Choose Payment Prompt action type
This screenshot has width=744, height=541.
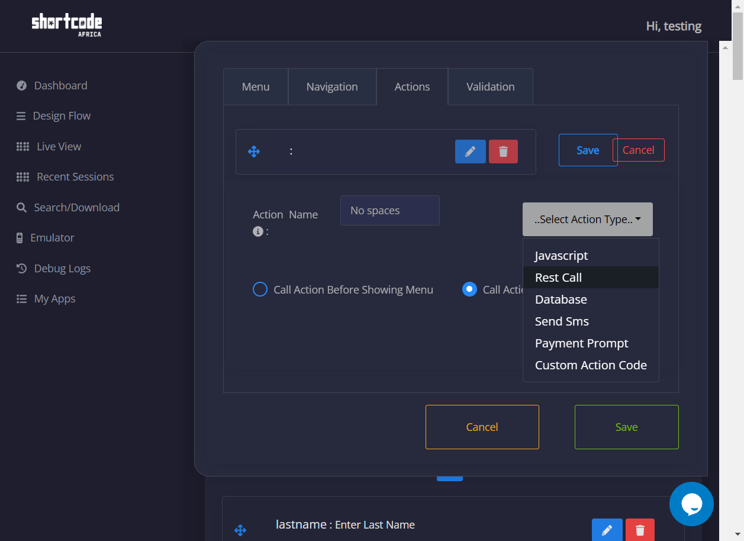(x=591, y=343)
